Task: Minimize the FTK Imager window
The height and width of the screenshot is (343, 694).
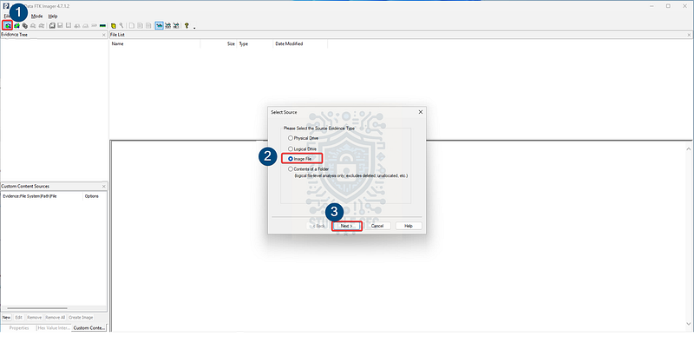Action: tap(652, 6)
